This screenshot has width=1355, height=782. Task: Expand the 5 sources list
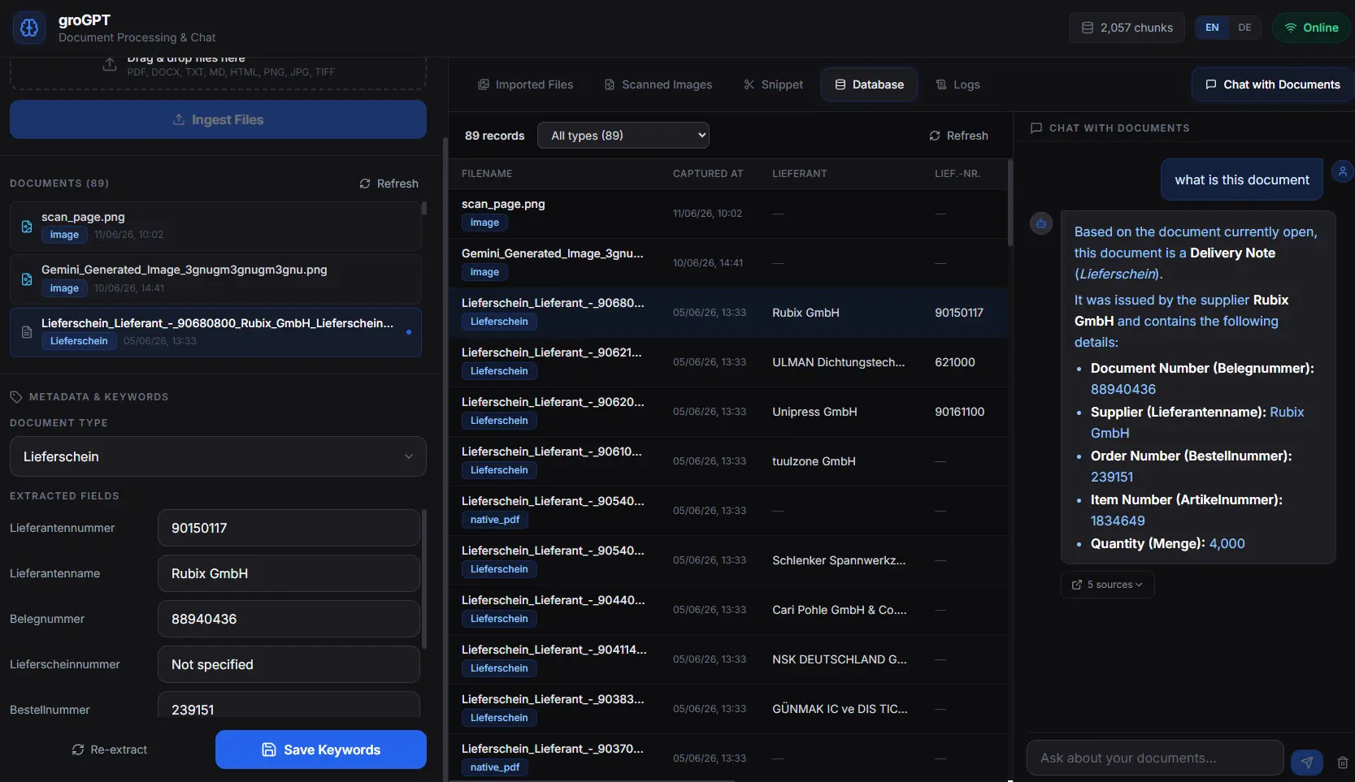(x=1107, y=585)
